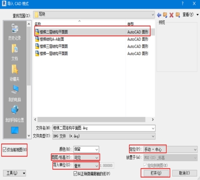Open 历史记录 in the places sidebar
Viewport: 200px width, 180px height.
coord(14,32)
